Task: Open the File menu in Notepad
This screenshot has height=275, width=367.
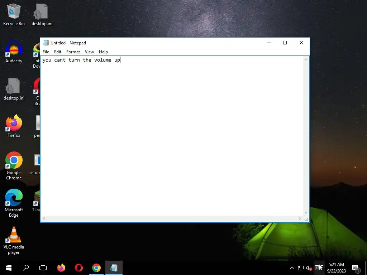Action: click(46, 52)
